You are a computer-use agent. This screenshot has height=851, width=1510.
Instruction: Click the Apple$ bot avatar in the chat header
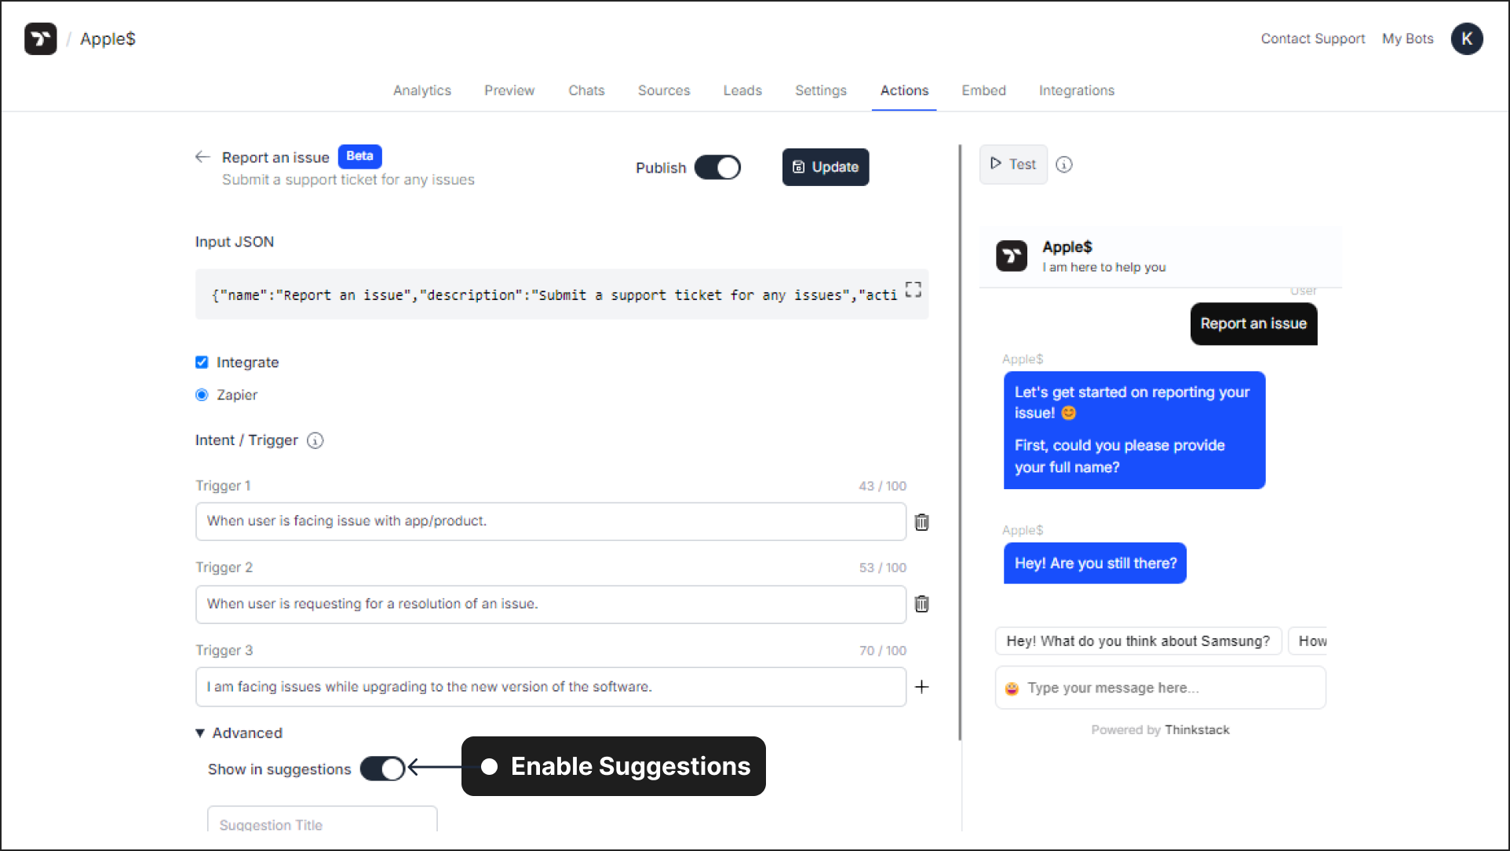pos(1012,256)
